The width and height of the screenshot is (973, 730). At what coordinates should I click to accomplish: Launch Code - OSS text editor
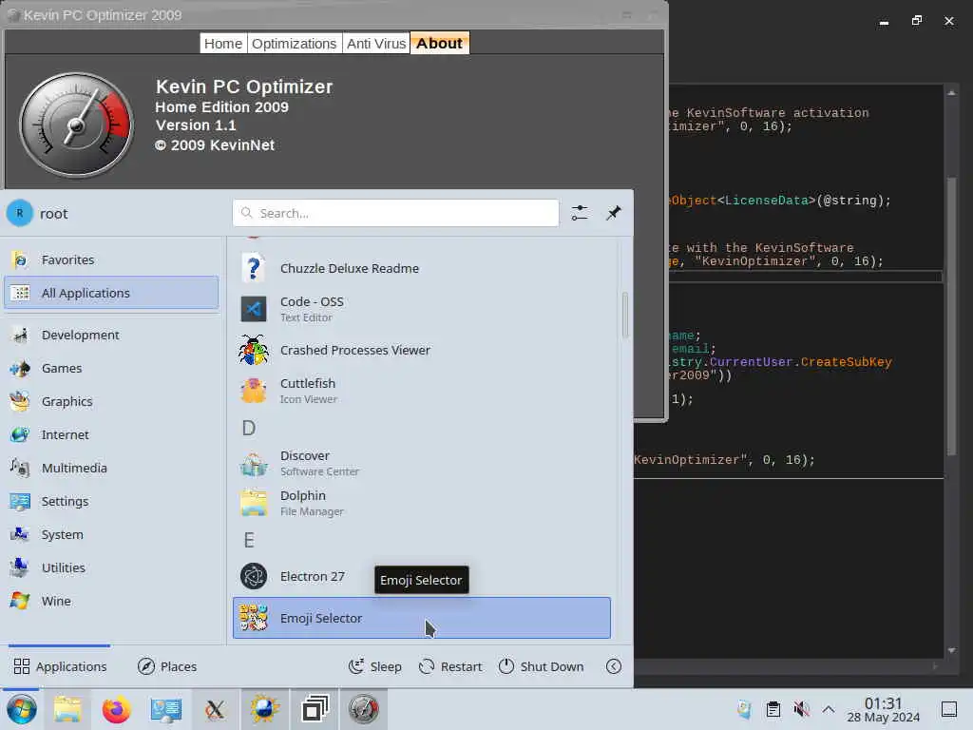point(421,309)
